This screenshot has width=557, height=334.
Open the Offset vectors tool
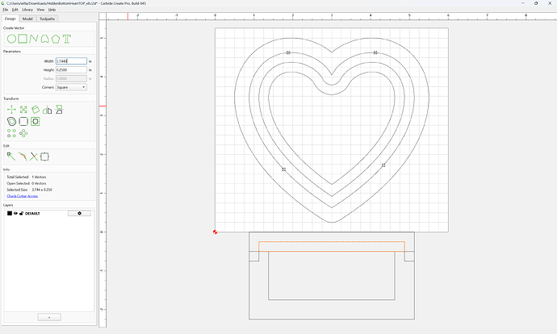pyautogui.click(x=11, y=121)
